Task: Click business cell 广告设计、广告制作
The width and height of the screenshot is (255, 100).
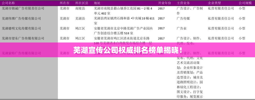Action: (x=190, y=11)
